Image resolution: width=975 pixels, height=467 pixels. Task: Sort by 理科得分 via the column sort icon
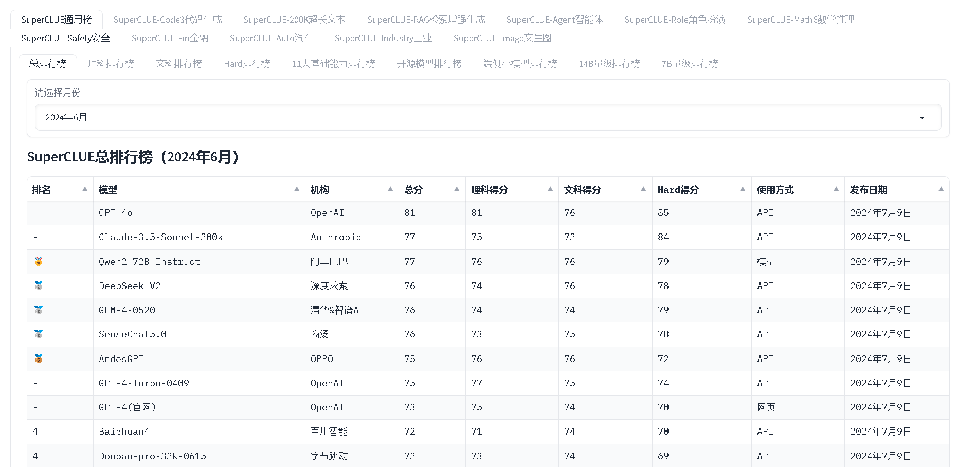point(550,189)
